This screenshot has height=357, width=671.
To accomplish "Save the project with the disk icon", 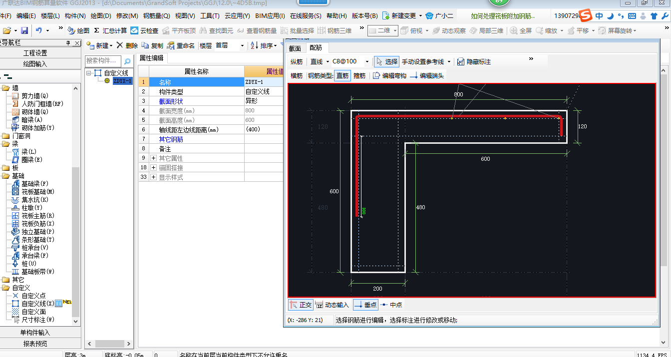I will (x=24, y=30).
